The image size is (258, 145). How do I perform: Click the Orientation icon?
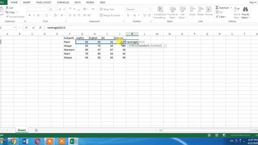pos(85,9)
